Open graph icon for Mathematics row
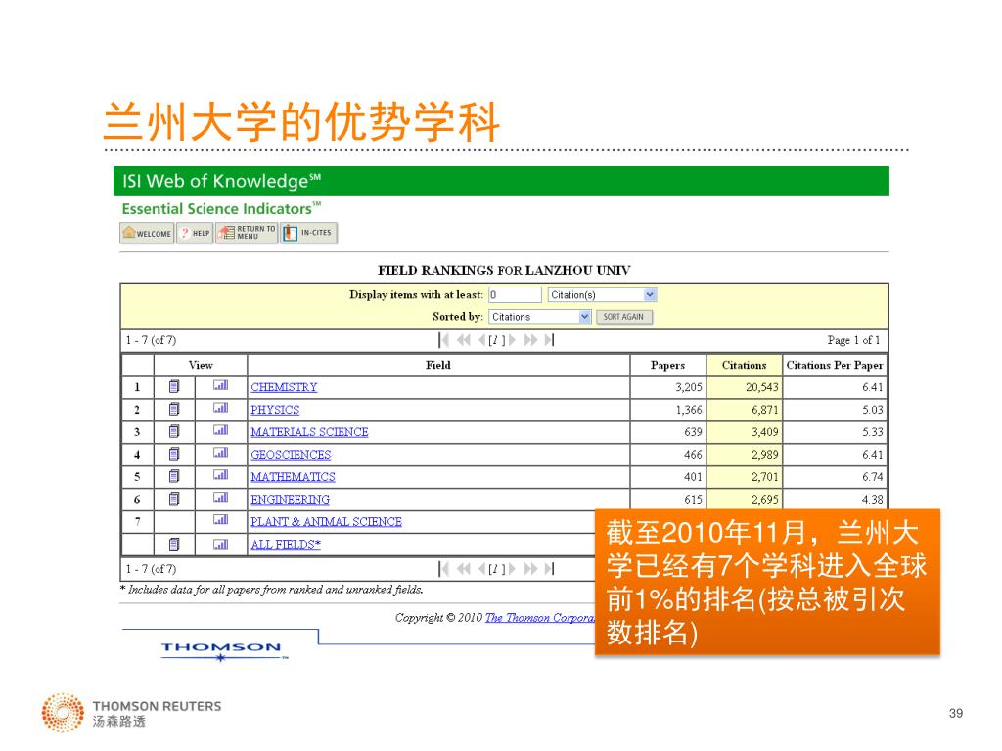The width and height of the screenshot is (1002, 751). pyautogui.click(x=220, y=475)
